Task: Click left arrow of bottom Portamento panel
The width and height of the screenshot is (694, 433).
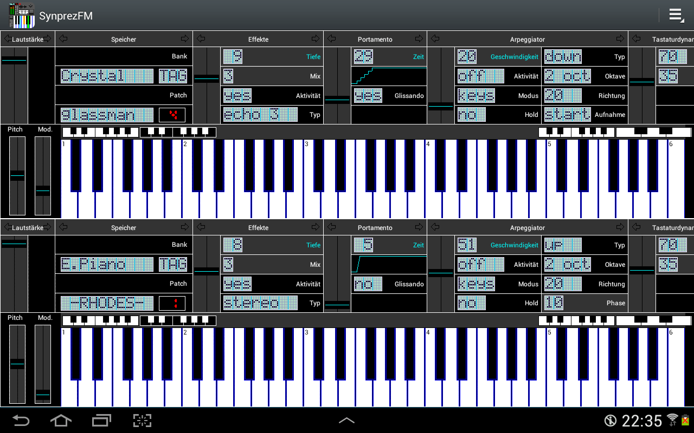Action: coord(332,227)
